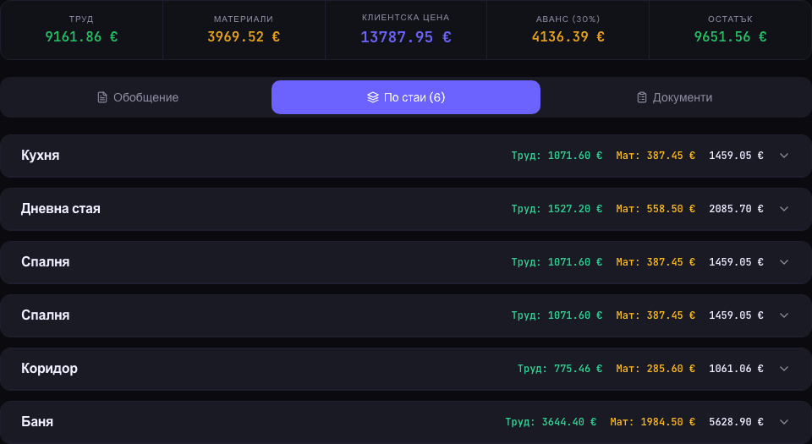812x444 pixels.
Task: Click the layers icon beside По стаи
Action: [373, 97]
